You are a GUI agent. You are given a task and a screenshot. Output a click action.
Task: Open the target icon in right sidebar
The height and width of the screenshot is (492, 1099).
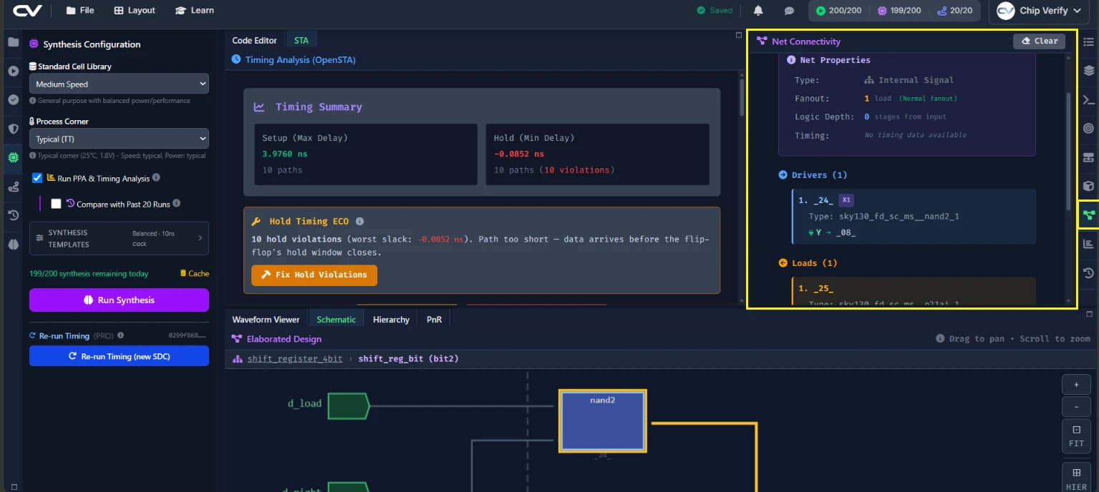(x=1088, y=129)
